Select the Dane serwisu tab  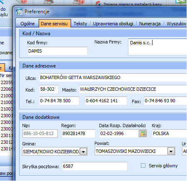tap(54, 24)
